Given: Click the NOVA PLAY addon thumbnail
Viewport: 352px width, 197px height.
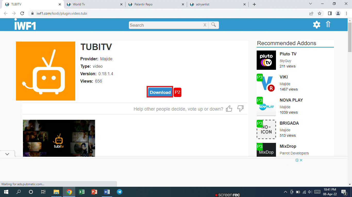Looking at the screenshot, I should point(266,106).
